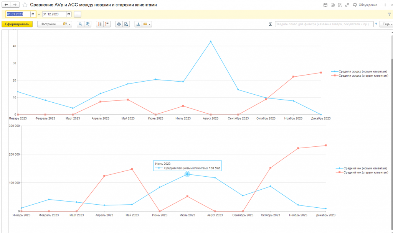Click the expand all groups icon
393x233 pixels.
click(100, 24)
